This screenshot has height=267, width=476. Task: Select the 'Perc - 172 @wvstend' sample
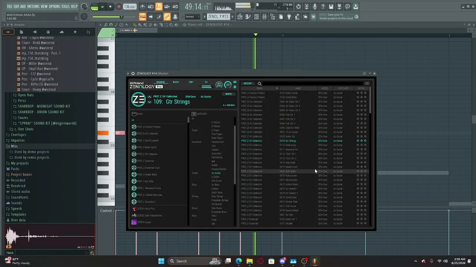(36, 74)
